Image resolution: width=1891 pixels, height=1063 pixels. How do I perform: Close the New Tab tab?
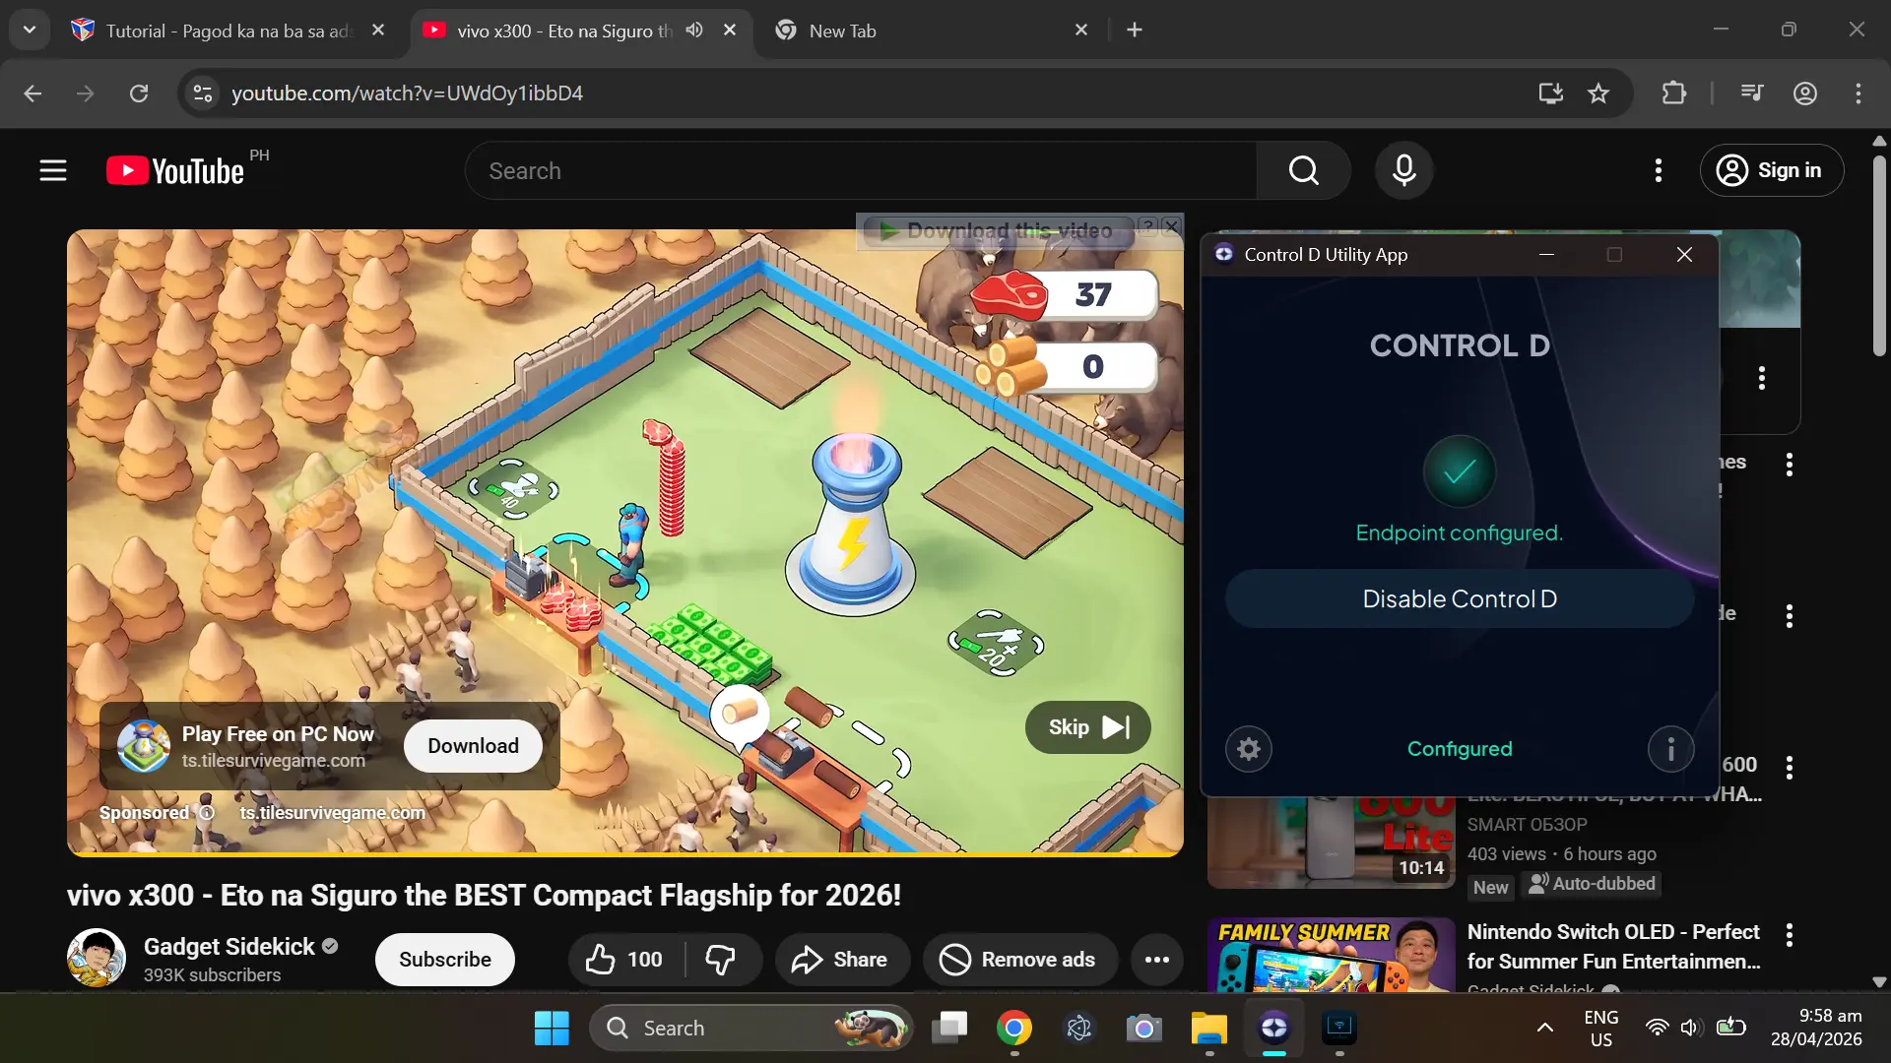(x=1081, y=31)
